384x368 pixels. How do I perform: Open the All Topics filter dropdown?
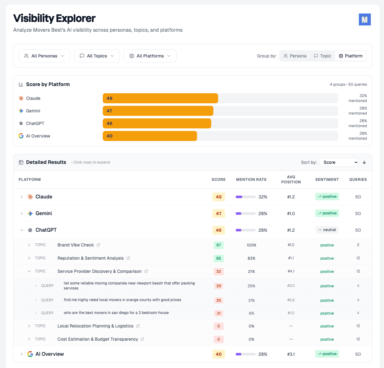tap(97, 56)
